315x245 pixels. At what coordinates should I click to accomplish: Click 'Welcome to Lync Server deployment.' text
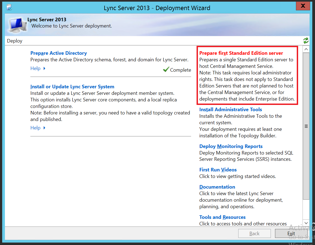coord(72,26)
